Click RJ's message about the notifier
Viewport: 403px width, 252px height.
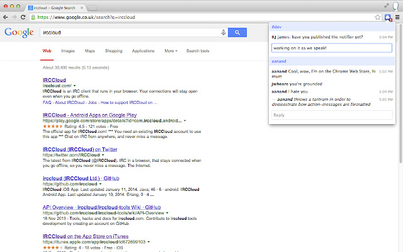317,37
